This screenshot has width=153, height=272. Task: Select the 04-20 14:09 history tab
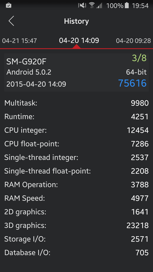click(79, 40)
